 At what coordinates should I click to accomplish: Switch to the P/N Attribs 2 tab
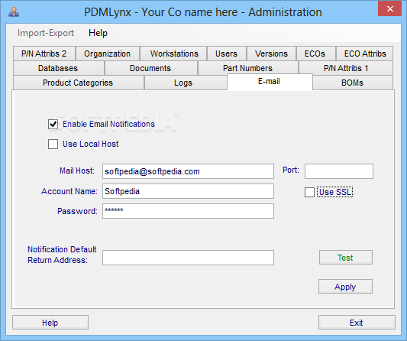click(44, 54)
